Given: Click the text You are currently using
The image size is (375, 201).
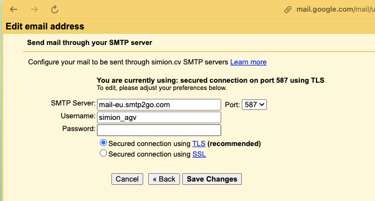Looking at the screenshot, I should 210,81.
